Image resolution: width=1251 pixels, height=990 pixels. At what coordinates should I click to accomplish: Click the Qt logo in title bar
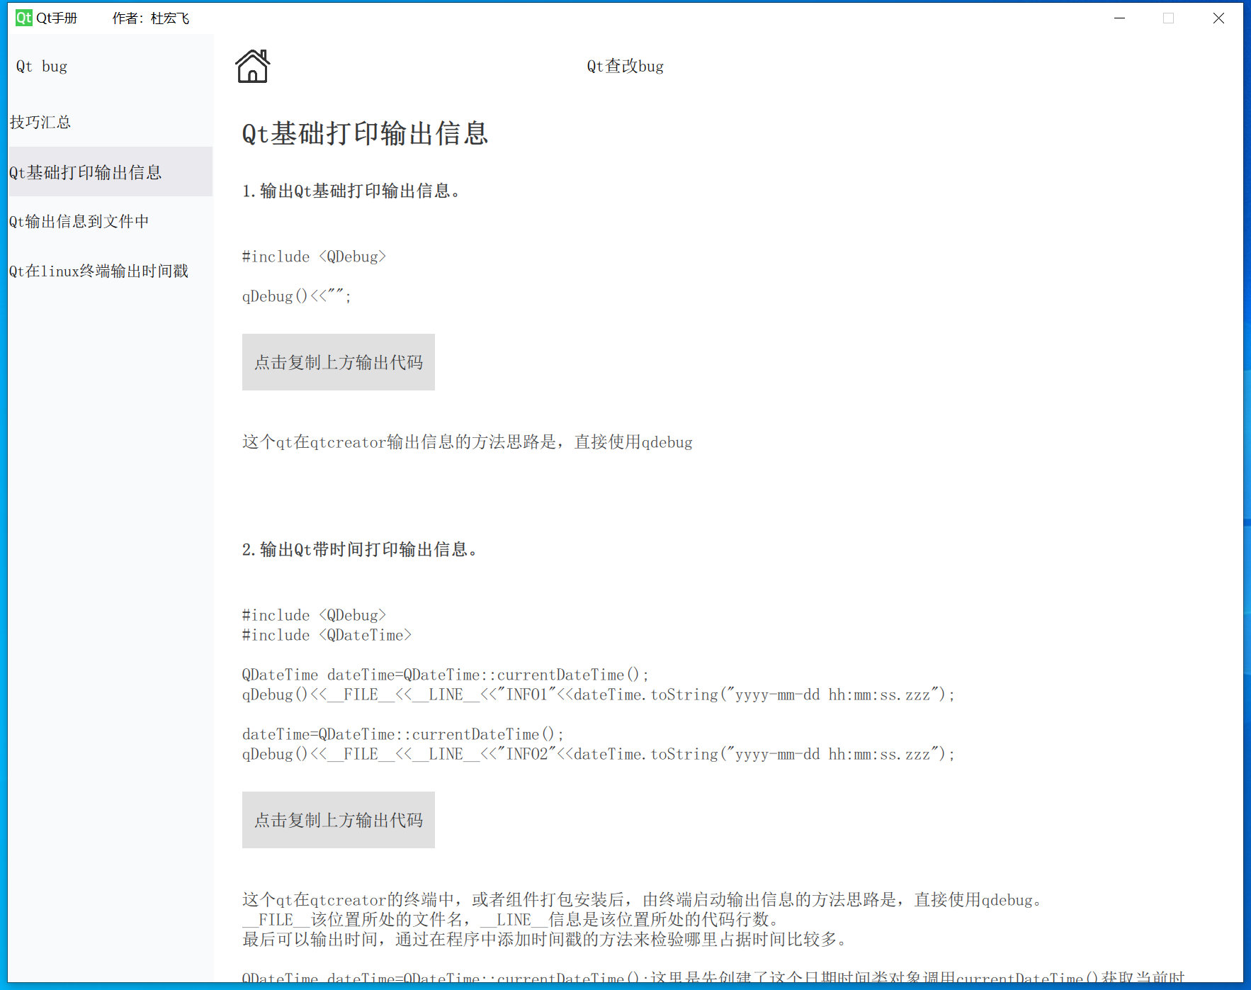tap(24, 18)
